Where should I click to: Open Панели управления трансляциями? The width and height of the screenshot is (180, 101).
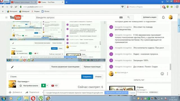[x=65, y=67]
